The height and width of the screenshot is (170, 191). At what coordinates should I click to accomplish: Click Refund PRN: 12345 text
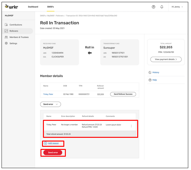tap(90, 127)
